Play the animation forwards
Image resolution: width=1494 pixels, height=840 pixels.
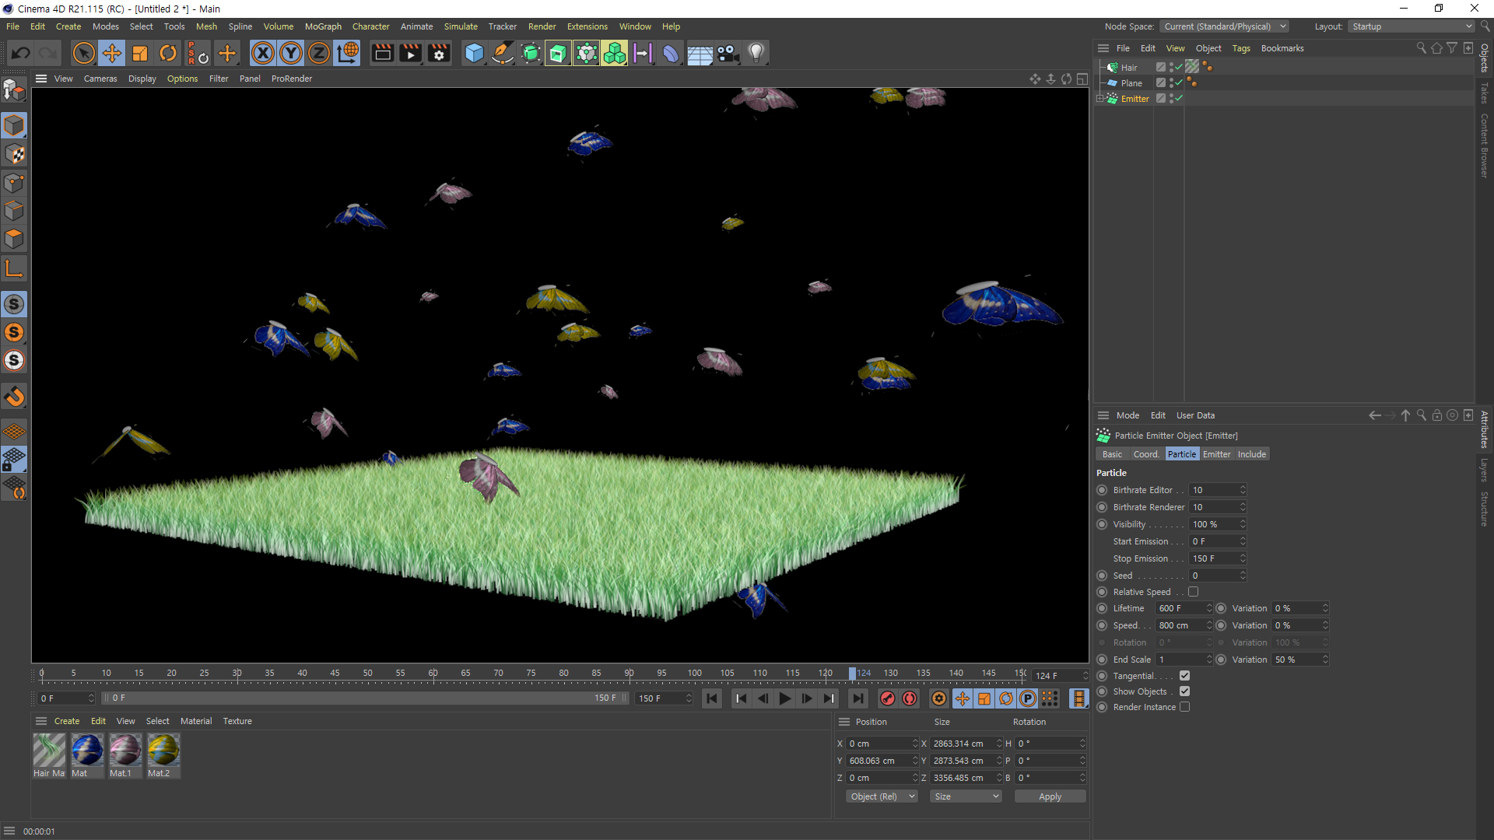click(x=785, y=698)
